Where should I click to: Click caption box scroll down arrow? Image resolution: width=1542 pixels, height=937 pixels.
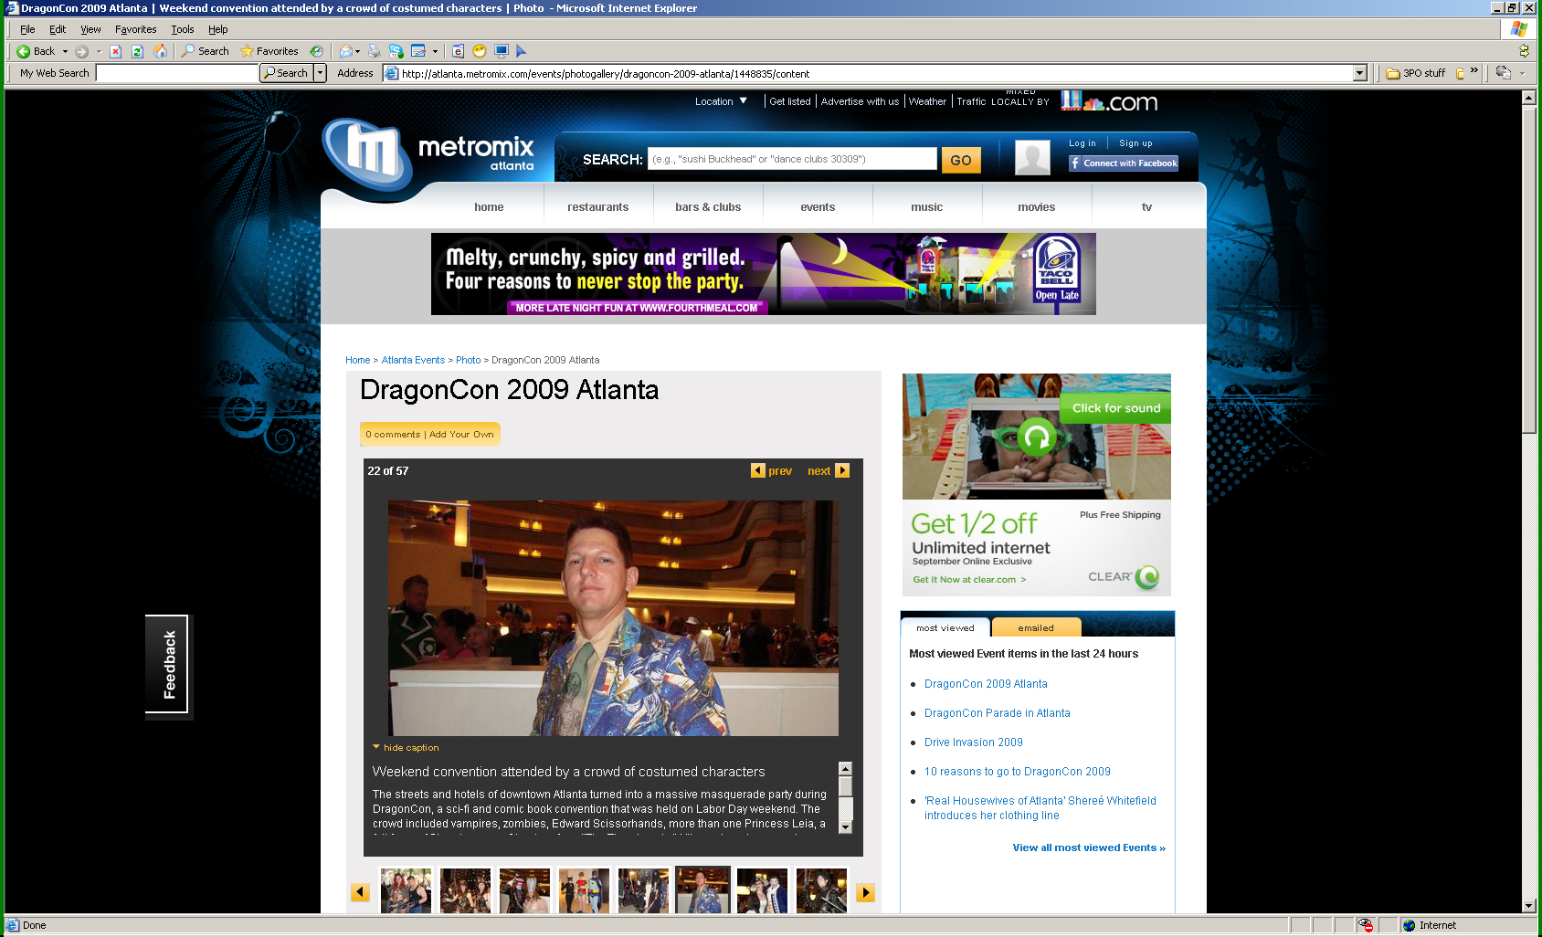(x=845, y=826)
